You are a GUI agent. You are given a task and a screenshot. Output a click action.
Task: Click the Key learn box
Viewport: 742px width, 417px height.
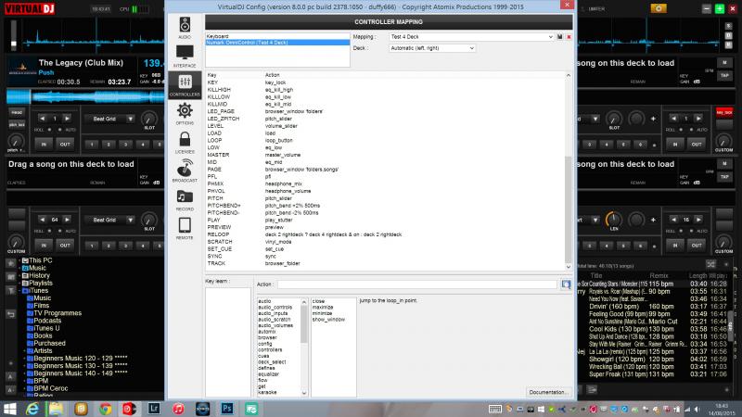(227, 342)
